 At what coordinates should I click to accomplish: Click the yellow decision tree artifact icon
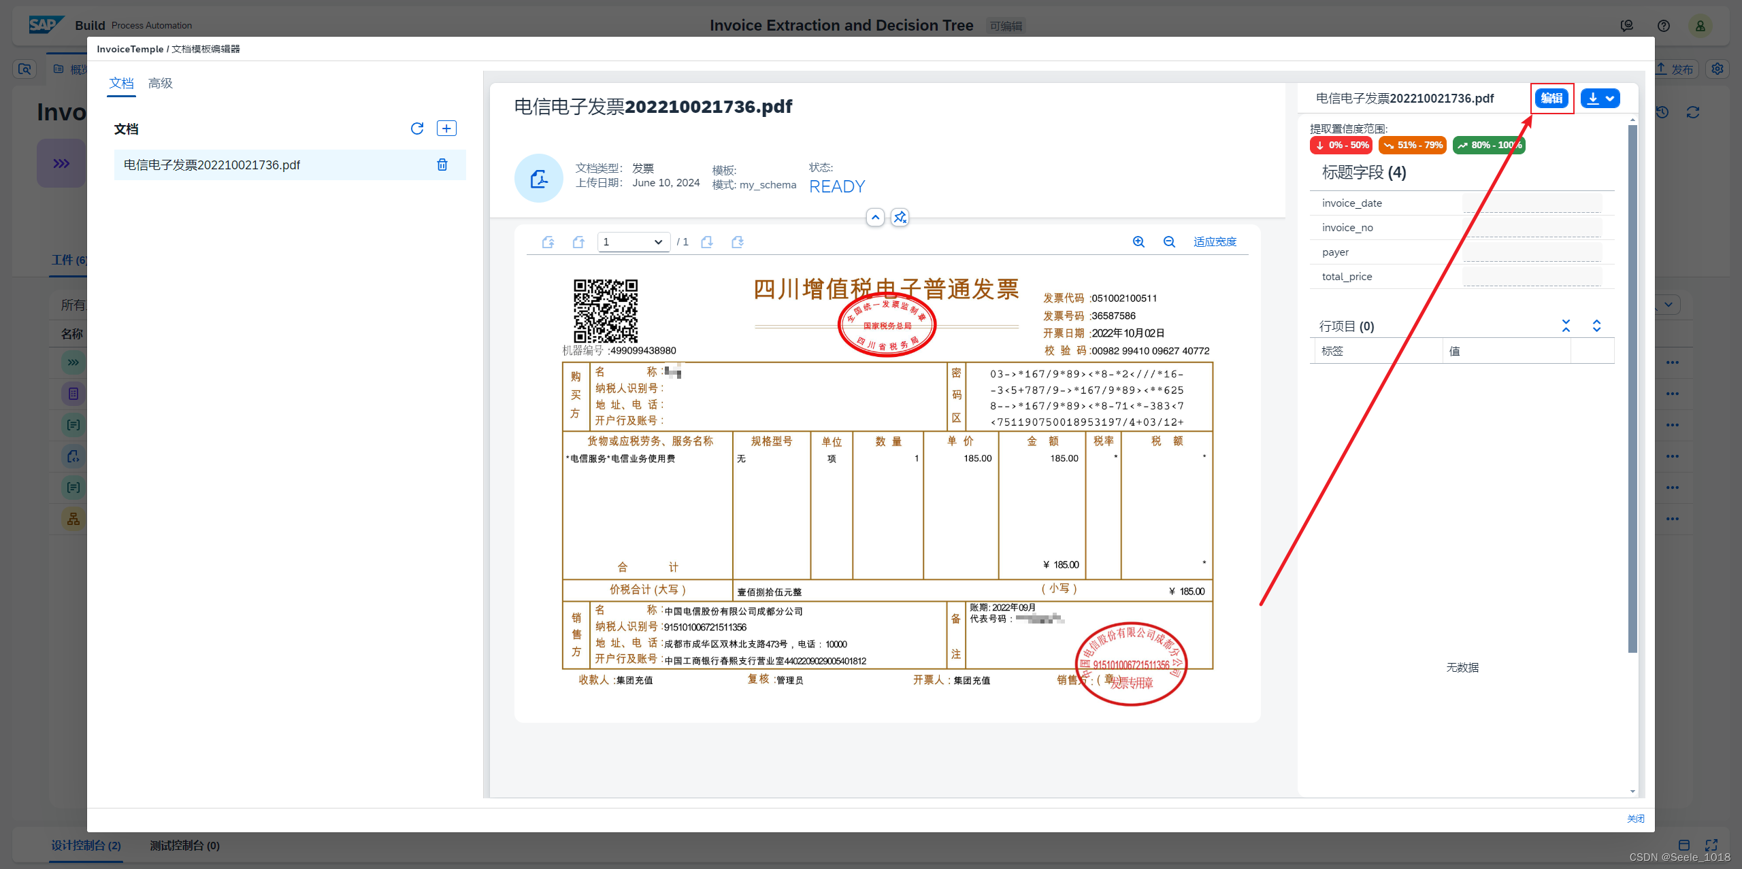73,519
